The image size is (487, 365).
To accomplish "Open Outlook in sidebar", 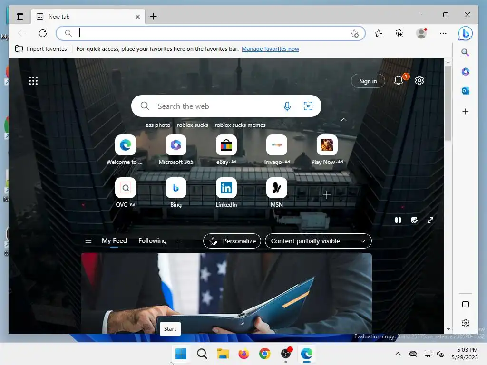I will [465, 91].
